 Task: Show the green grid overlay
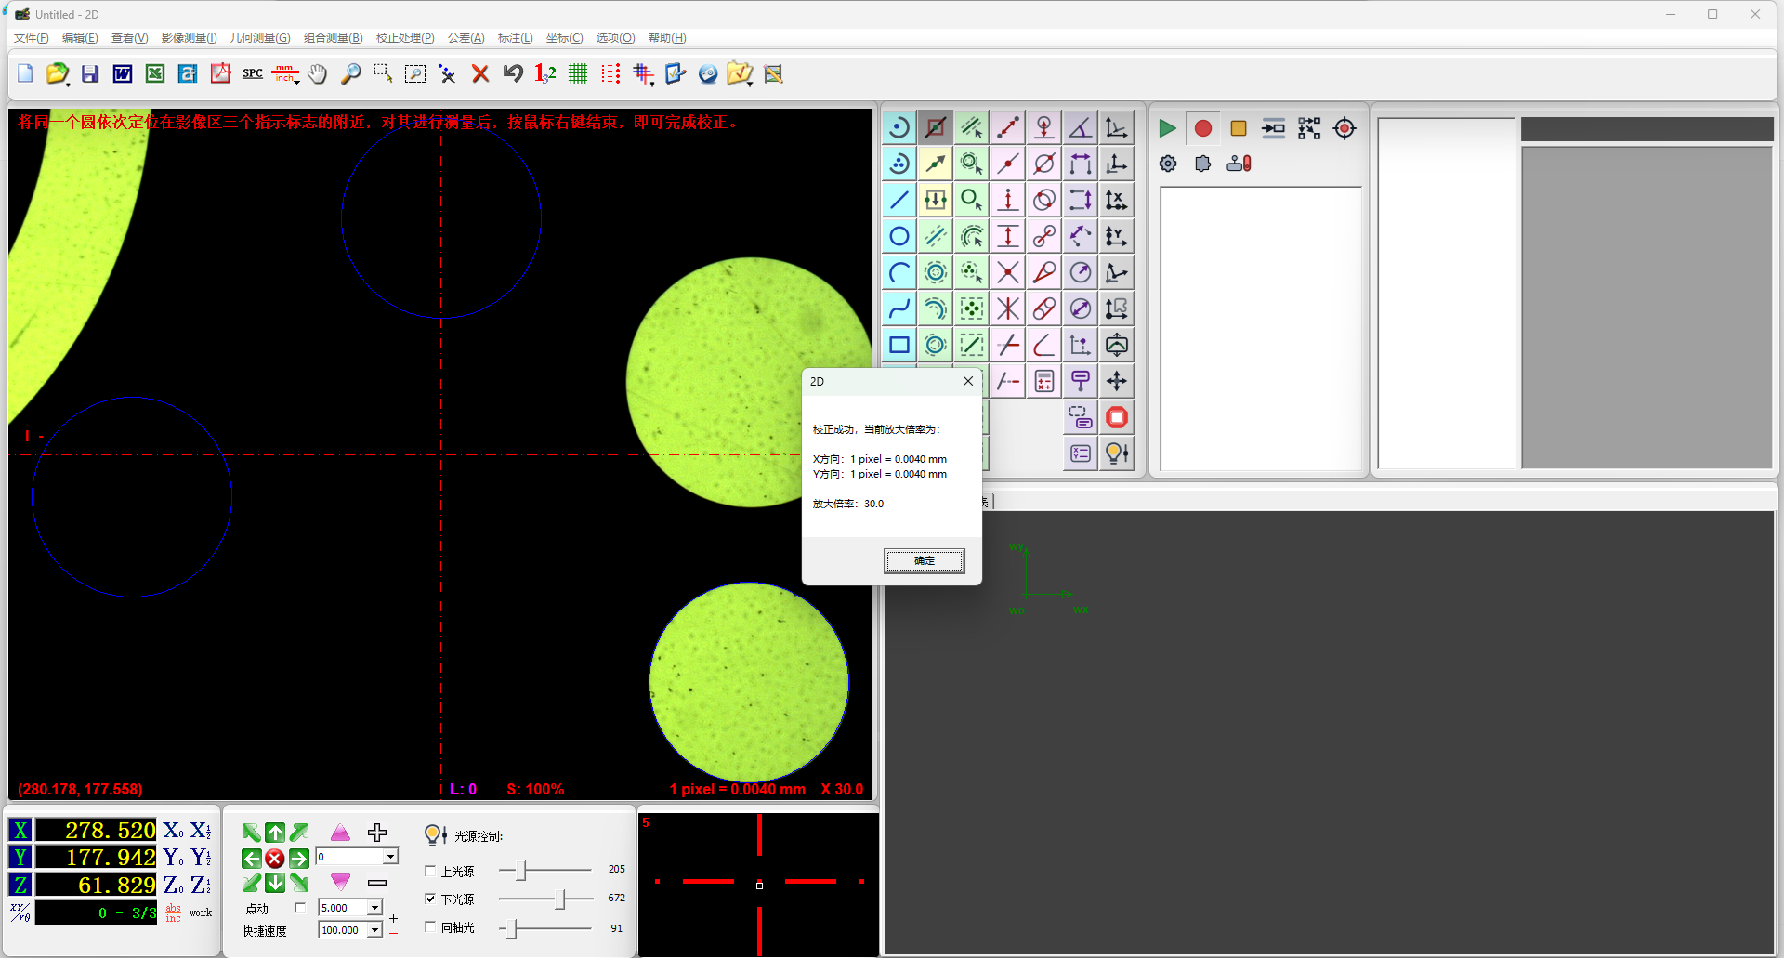point(578,73)
